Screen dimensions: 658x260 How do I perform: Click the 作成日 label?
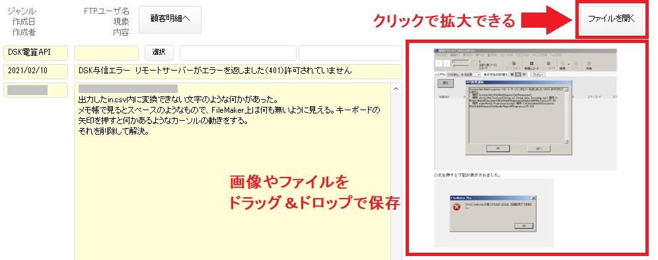tap(24, 22)
